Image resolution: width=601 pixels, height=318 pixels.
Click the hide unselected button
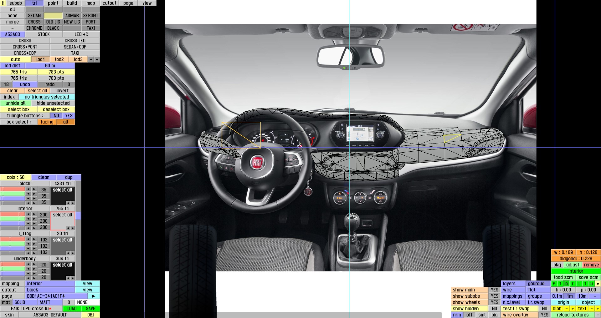(53, 103)
